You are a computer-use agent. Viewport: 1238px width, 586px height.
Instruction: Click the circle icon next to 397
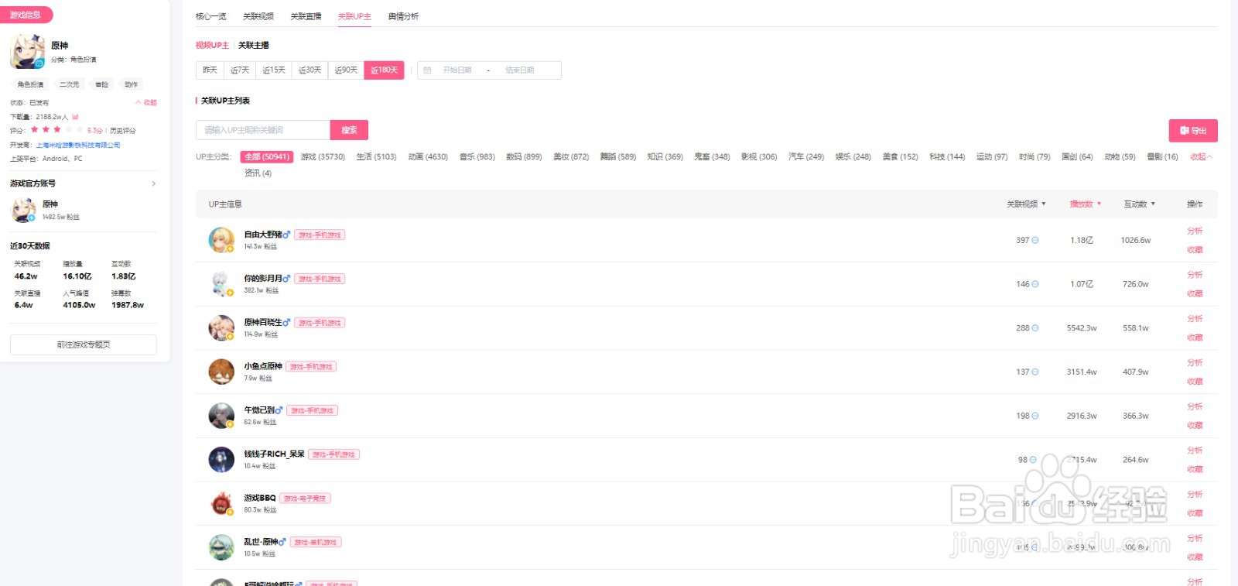coord(1035,240)
